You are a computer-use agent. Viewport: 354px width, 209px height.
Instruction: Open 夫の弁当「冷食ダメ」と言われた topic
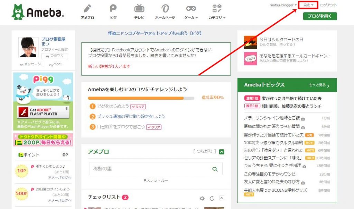tap(274, 150)
